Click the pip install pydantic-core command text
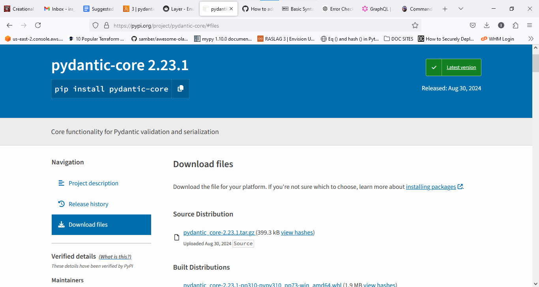The height and width of the screenshot is (287, 539). pos(111,89)
